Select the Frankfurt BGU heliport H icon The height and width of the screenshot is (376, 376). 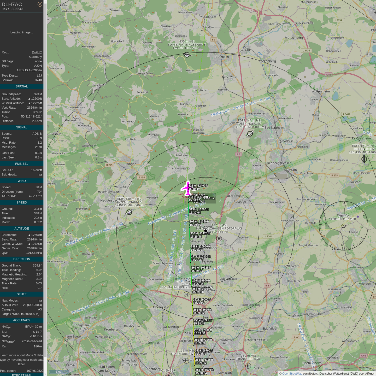click(x=248, y=366)
